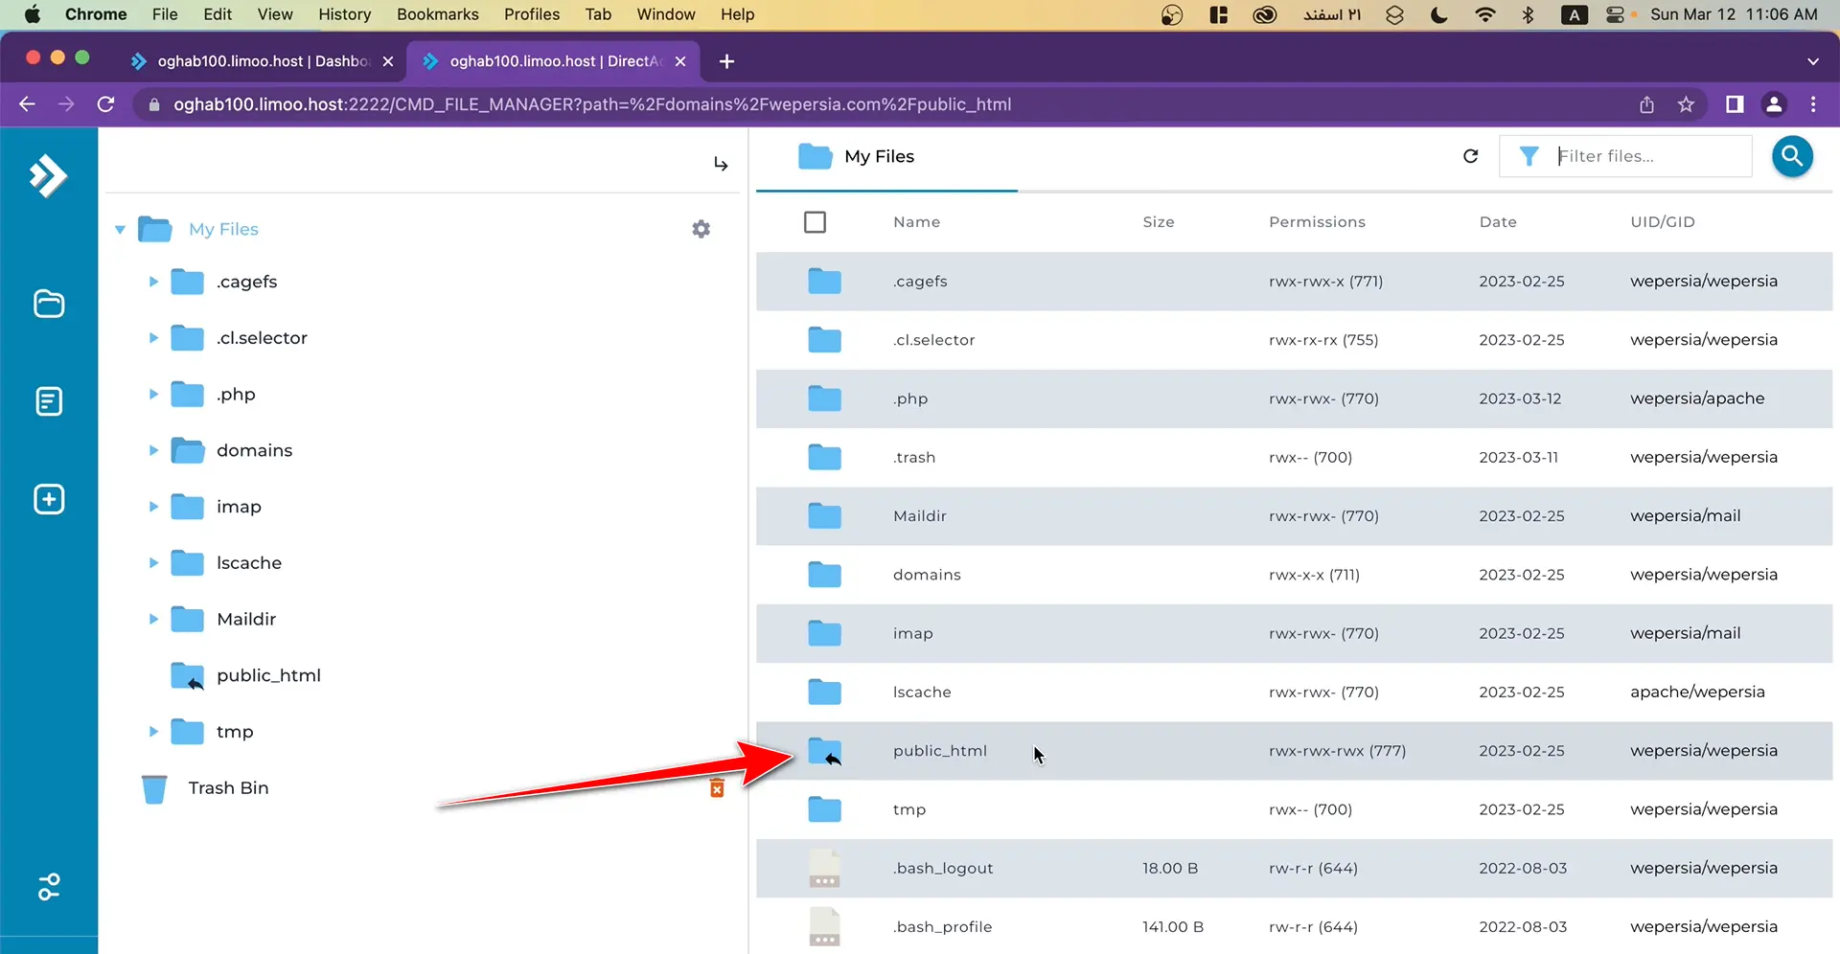Open the tmp folder name in file list
The height and width of the screenshot is (954, 1840).
point(909,810)
